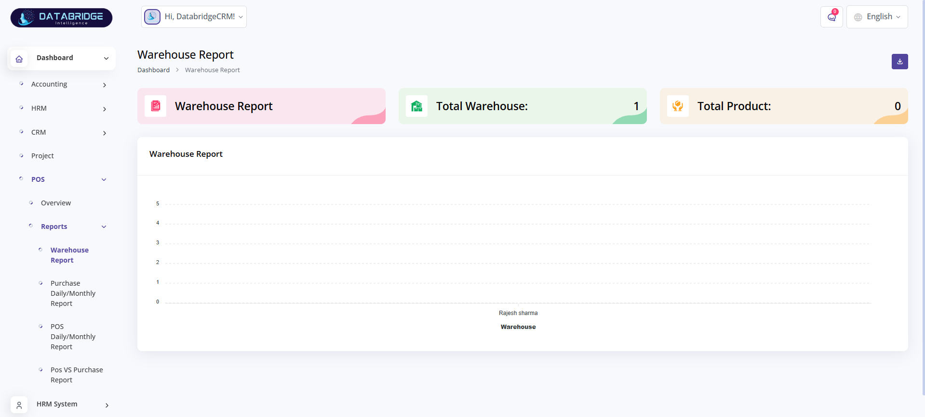This screenshot has width=925, height=417.
Task: Collapse the Reports submenu chevron
Action: pos(104,227)
